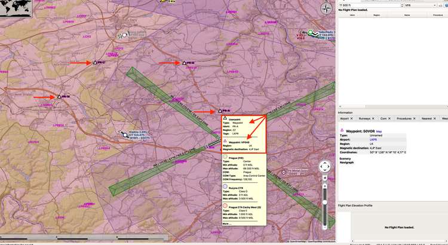Adjust the cruise altitude stepper arrows
Image resolution: width=448 pixels, height=245 pixels.
pos(401,4)
